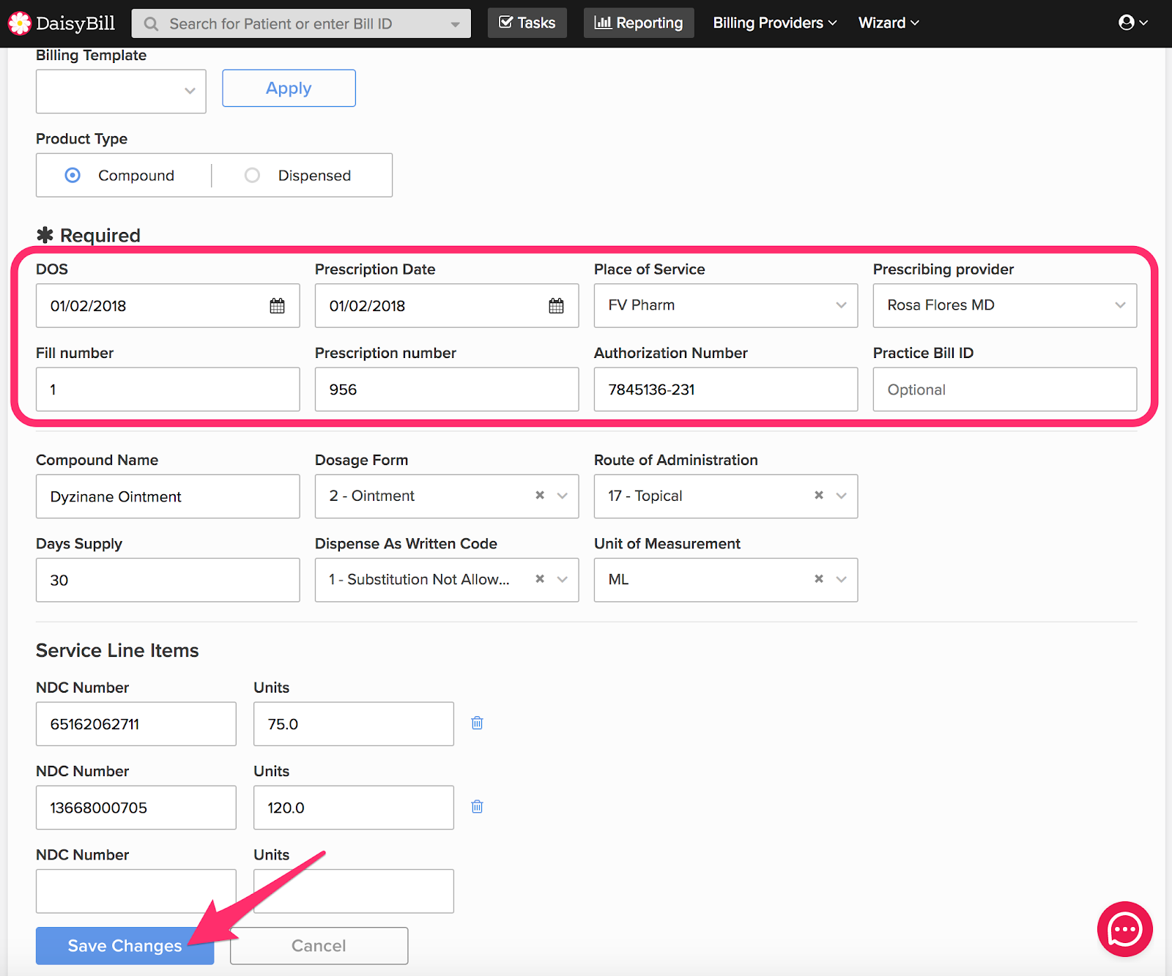Click the Practice Bill ID field

(1004, 389)
